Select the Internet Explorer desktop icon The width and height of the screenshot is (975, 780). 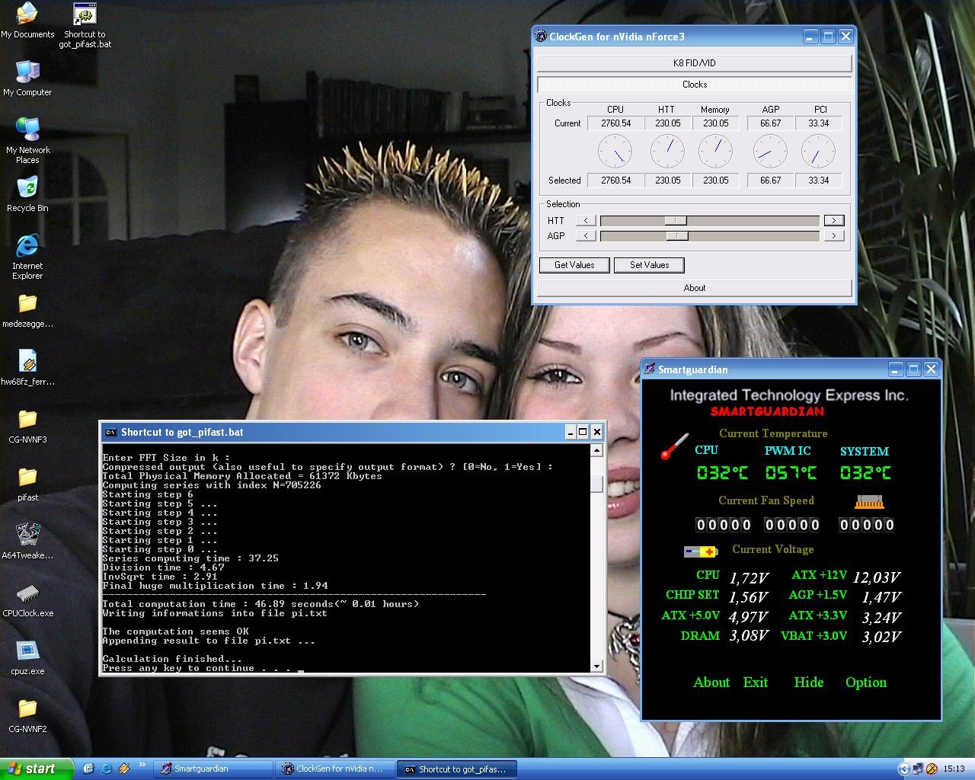[x=27, y=257]
